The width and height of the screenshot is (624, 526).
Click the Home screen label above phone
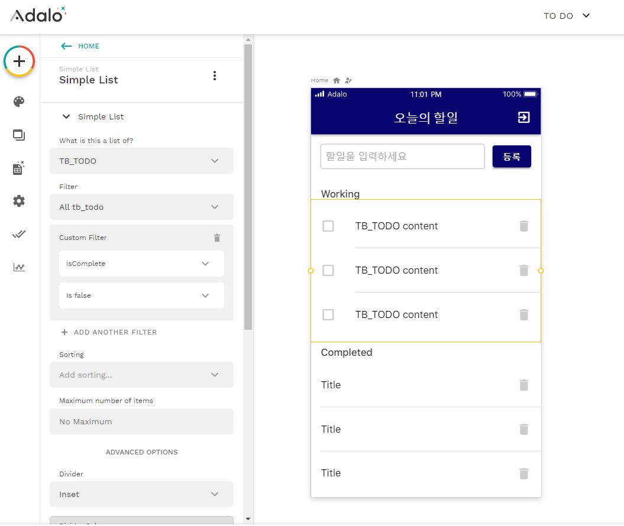[x=319, y=80]
